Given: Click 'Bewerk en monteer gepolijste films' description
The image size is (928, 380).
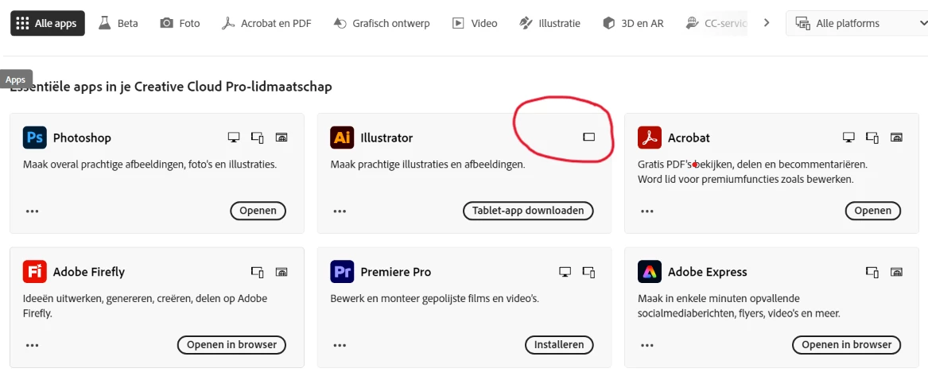Looking at the screenshot, I should pos(435,298).
